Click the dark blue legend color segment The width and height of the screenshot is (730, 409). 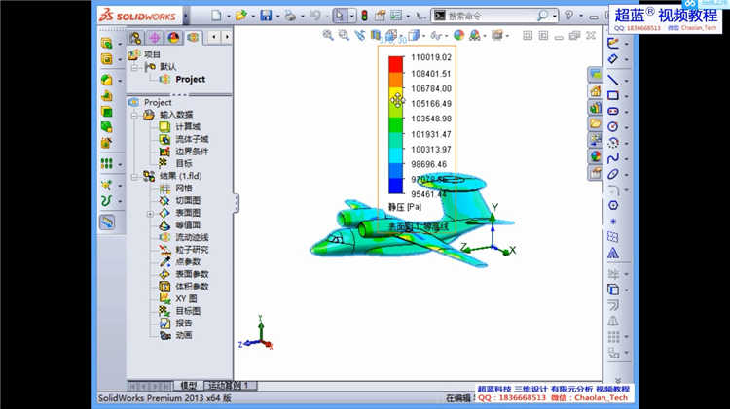point(396,186)
